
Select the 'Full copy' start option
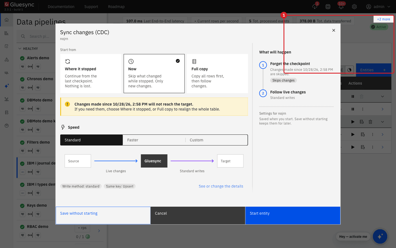click(x=217, y=74)
